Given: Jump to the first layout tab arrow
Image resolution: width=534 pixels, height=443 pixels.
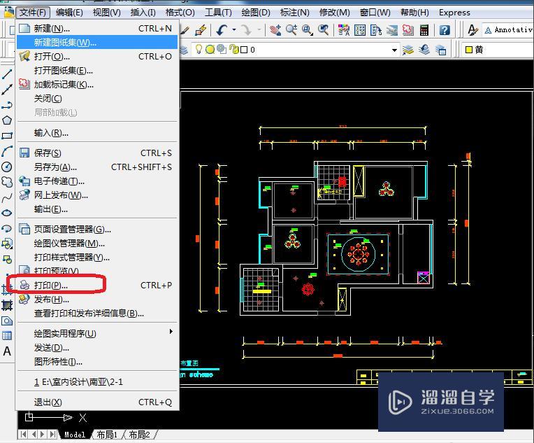Looking at the screenshot, I should click(24, 435).
